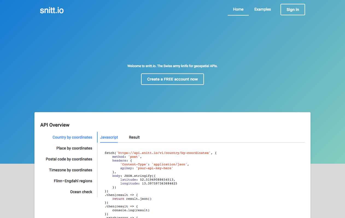Screen dimensions: 345x218
Task: Click Create a FREE account now
Action: (x=172, y=79)
